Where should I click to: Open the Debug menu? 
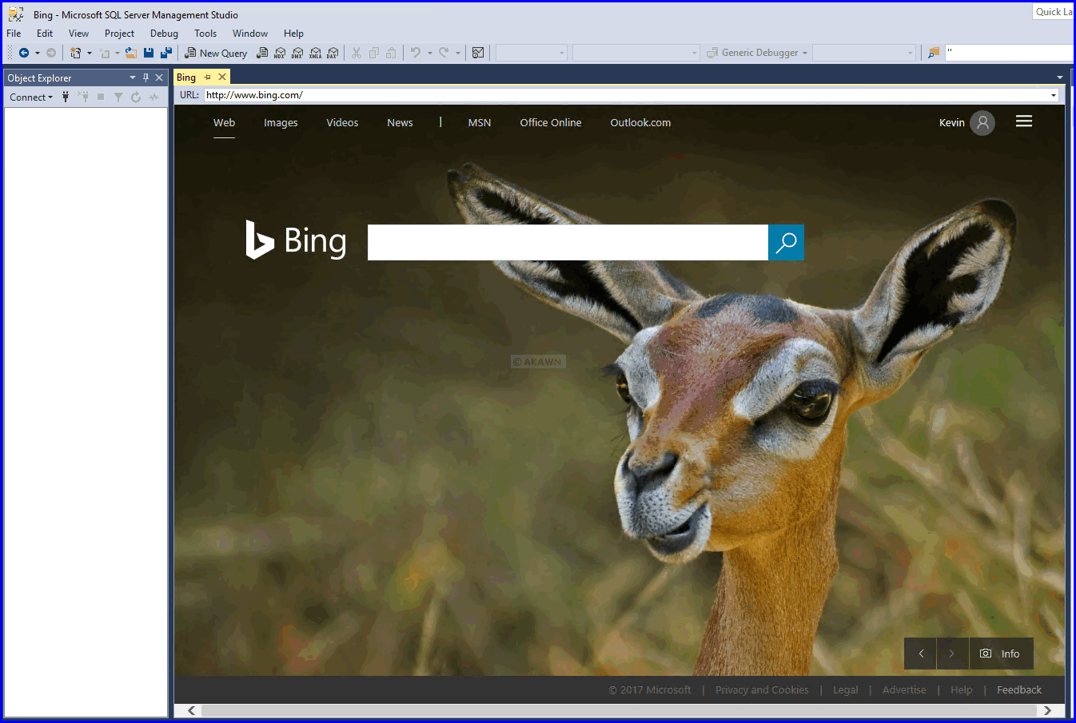[x=164, y=34]
